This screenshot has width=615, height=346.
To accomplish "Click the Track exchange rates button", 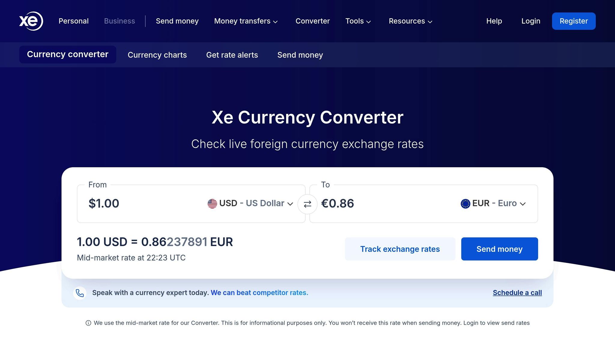I will click(400, 249).
